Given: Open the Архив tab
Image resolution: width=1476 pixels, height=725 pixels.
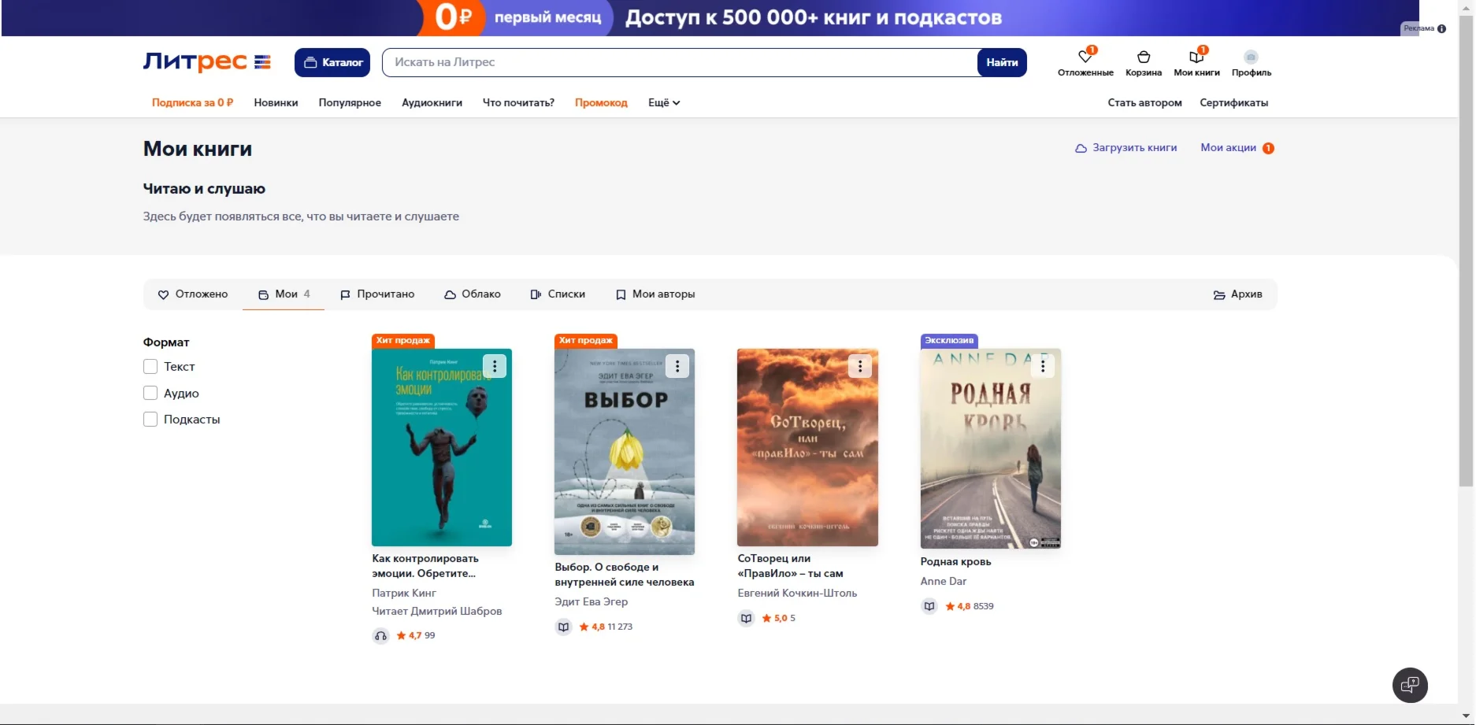Looking at the screenshot, I should (1238, 294).
